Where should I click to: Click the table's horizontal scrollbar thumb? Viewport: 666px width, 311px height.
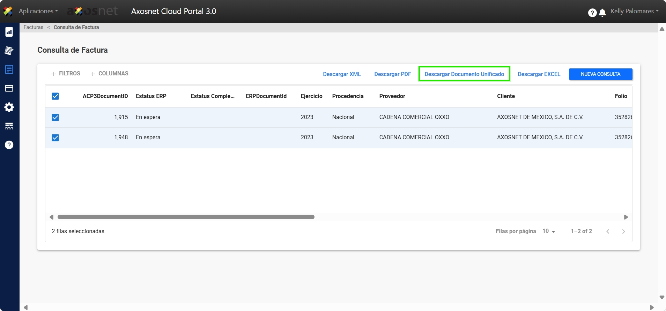[x=186, y=217]
